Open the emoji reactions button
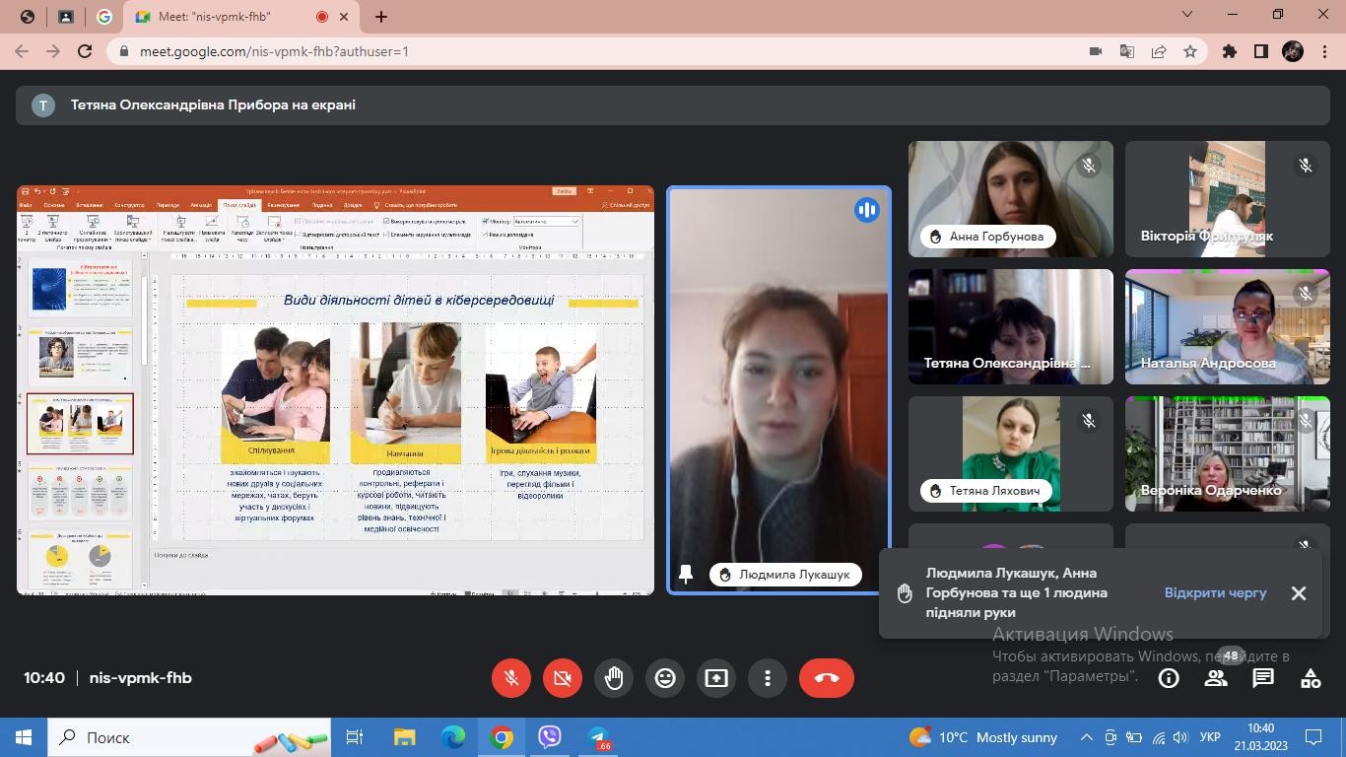 (x=665, y=678)
